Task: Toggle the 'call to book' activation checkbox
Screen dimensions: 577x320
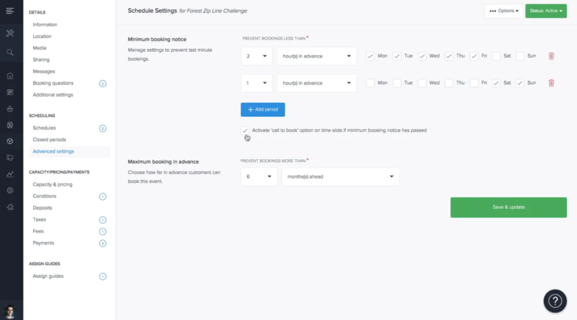Action: tap(245, 130)
